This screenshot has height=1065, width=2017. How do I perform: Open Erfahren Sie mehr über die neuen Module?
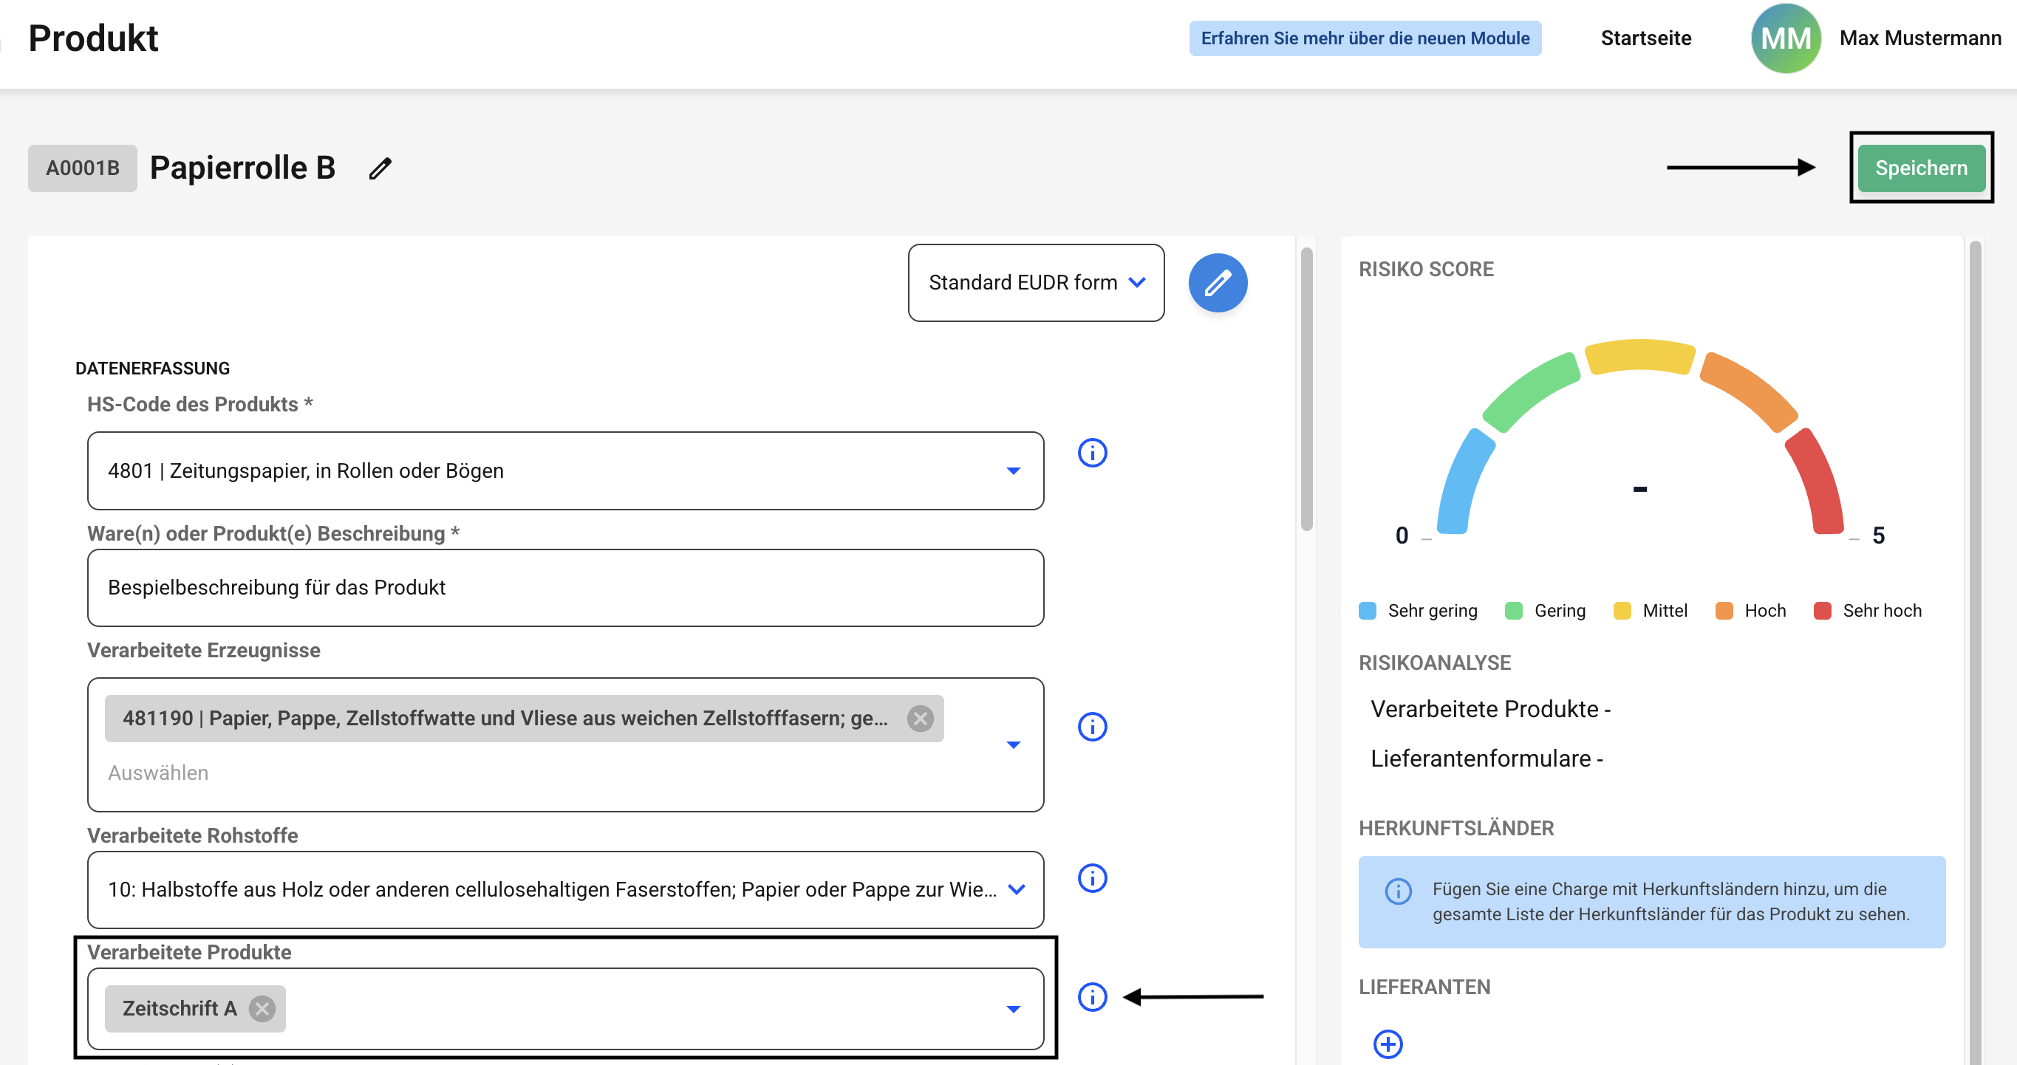pos(1365,38)
